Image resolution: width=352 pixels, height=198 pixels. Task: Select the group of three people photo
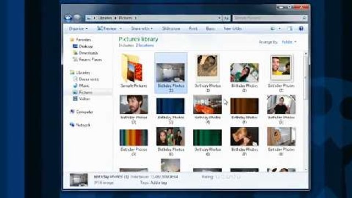[x=170, y=136]
